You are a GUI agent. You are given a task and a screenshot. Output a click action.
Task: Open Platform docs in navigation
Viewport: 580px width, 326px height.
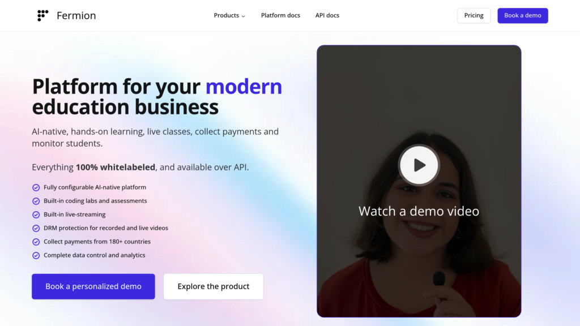click(x=280, y=15)
